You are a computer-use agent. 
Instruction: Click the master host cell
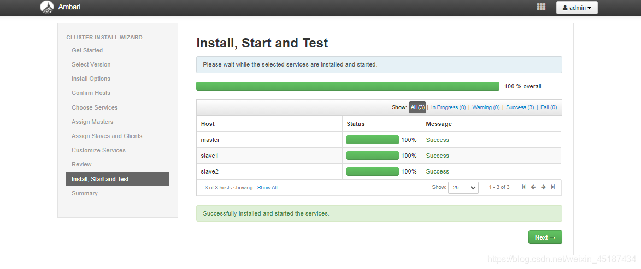click(x=269, y=140)
